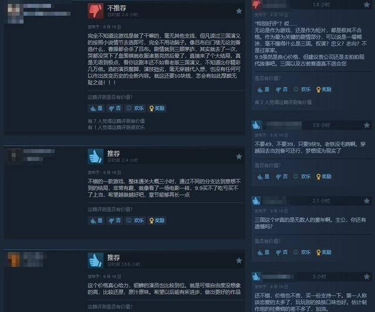
Task: Click the star icon on the 2.4 小时 review
Action: (238, 157)
